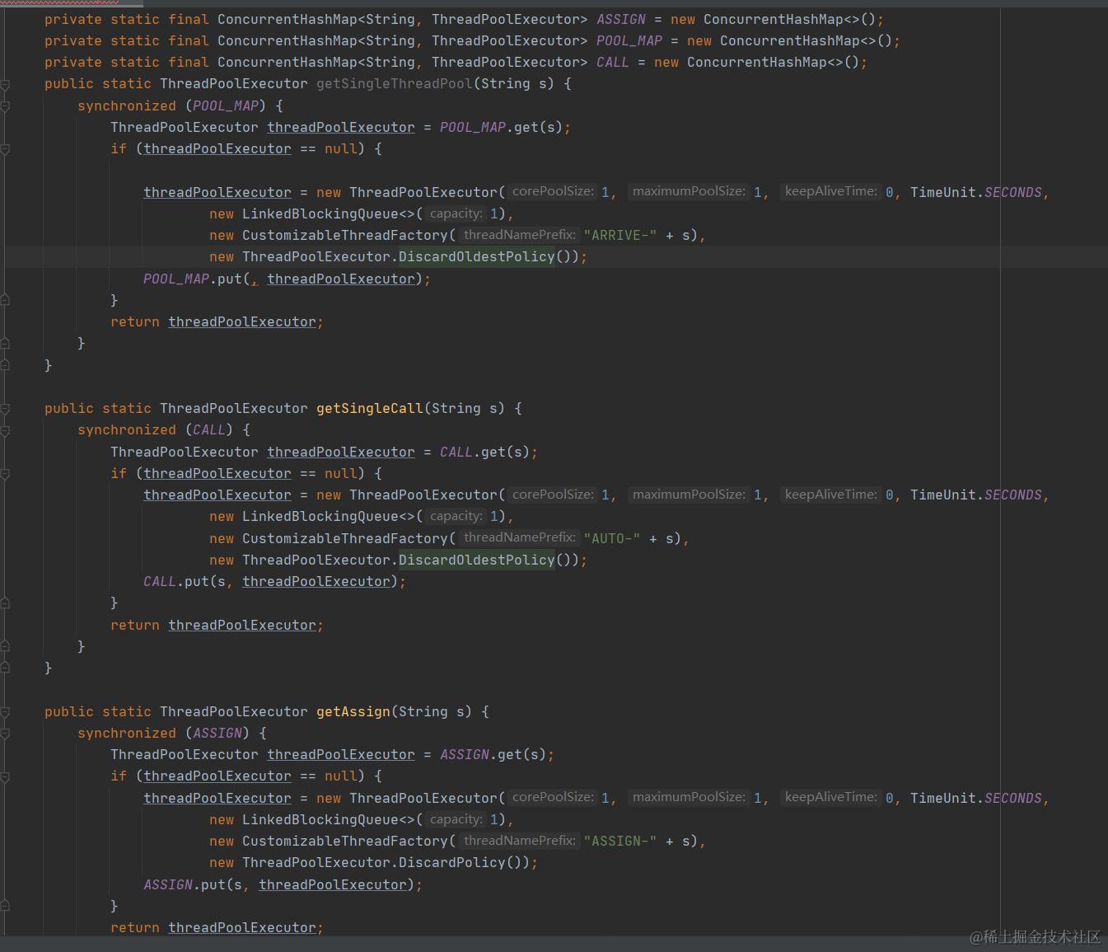1108x952 pixels.
Task: Click the "ASSIGN-" string literal
Action: [x=620, y=842]
